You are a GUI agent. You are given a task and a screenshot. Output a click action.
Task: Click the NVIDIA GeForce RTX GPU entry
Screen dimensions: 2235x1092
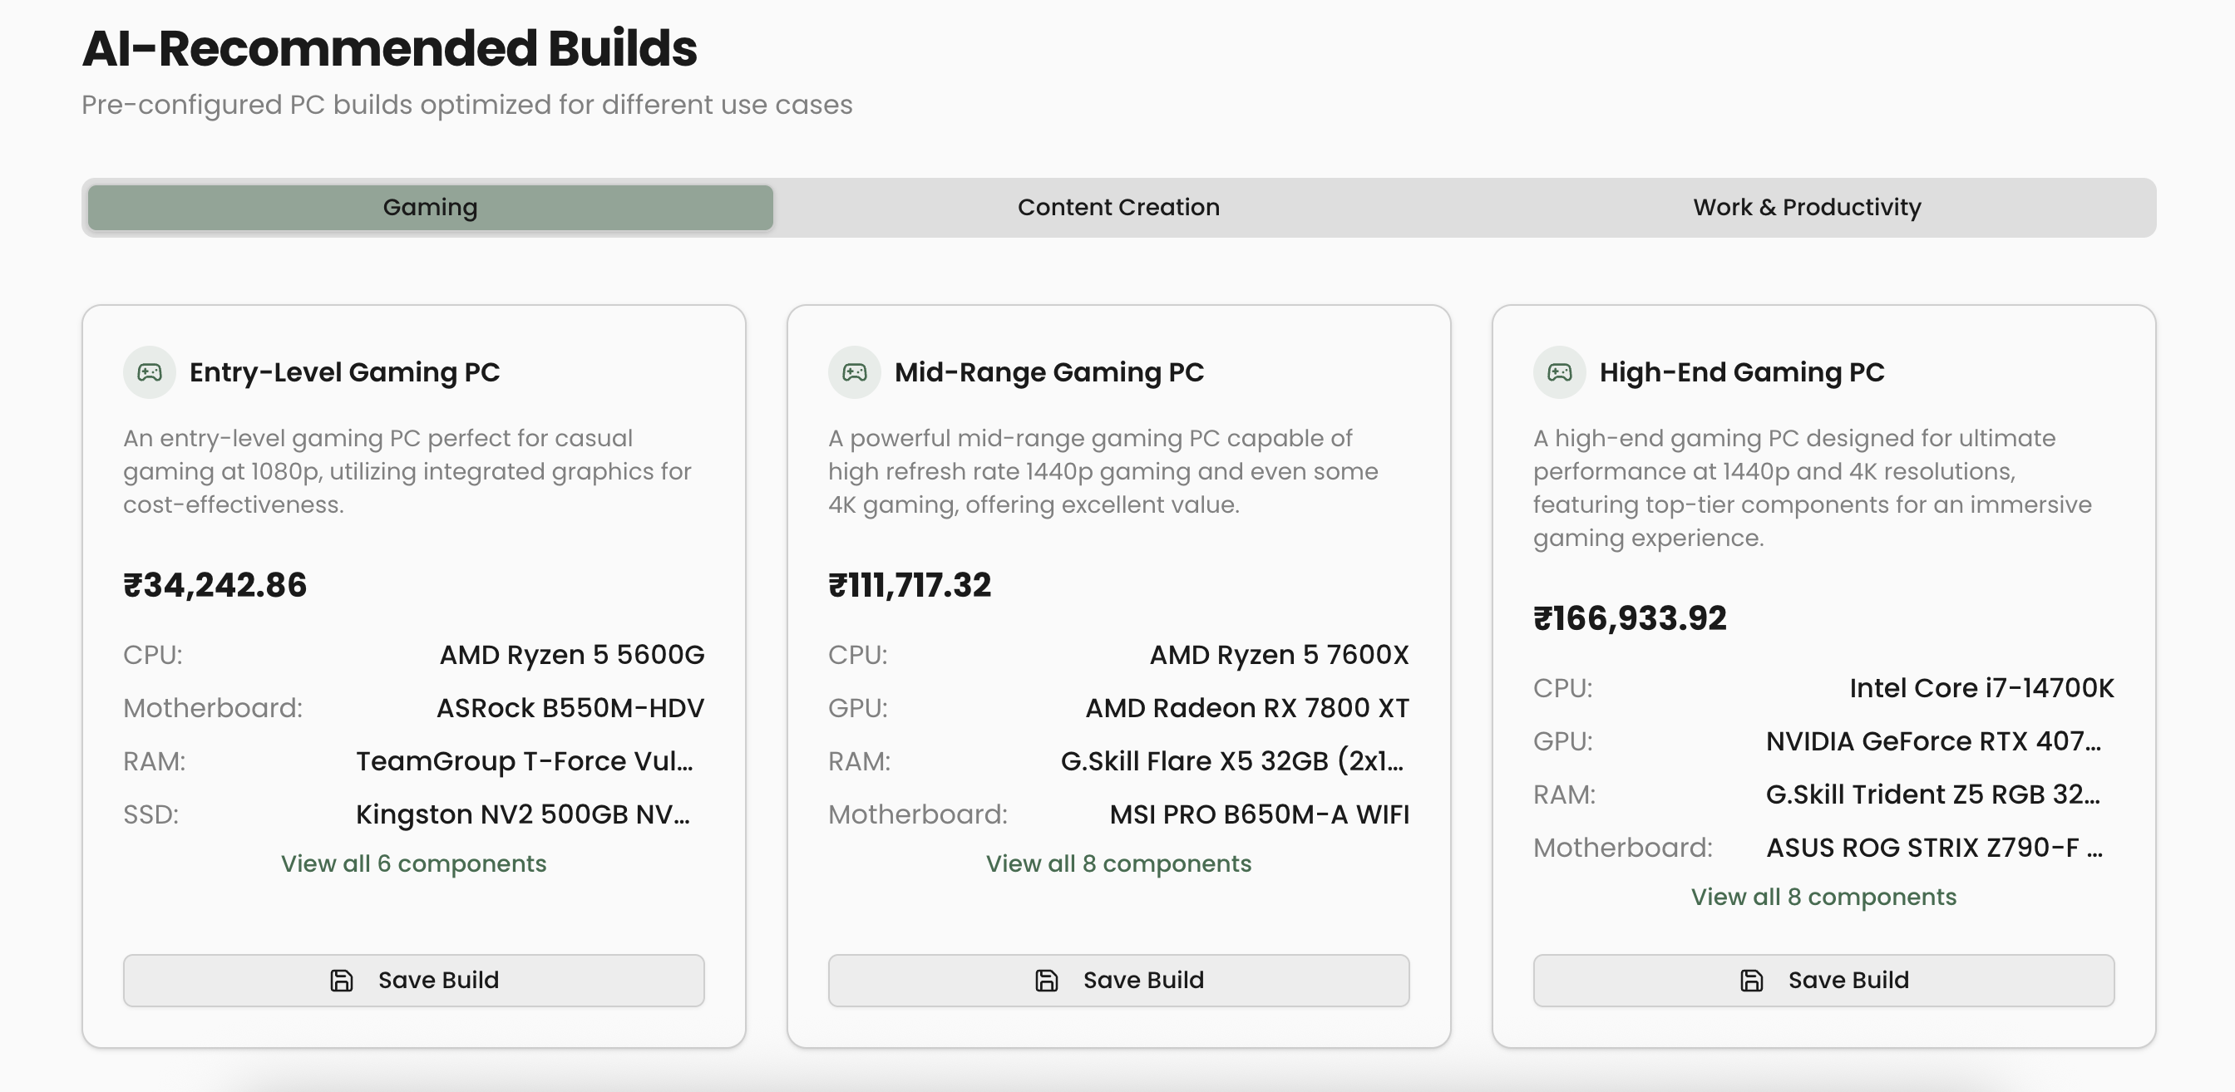[x=1934, y=741]
